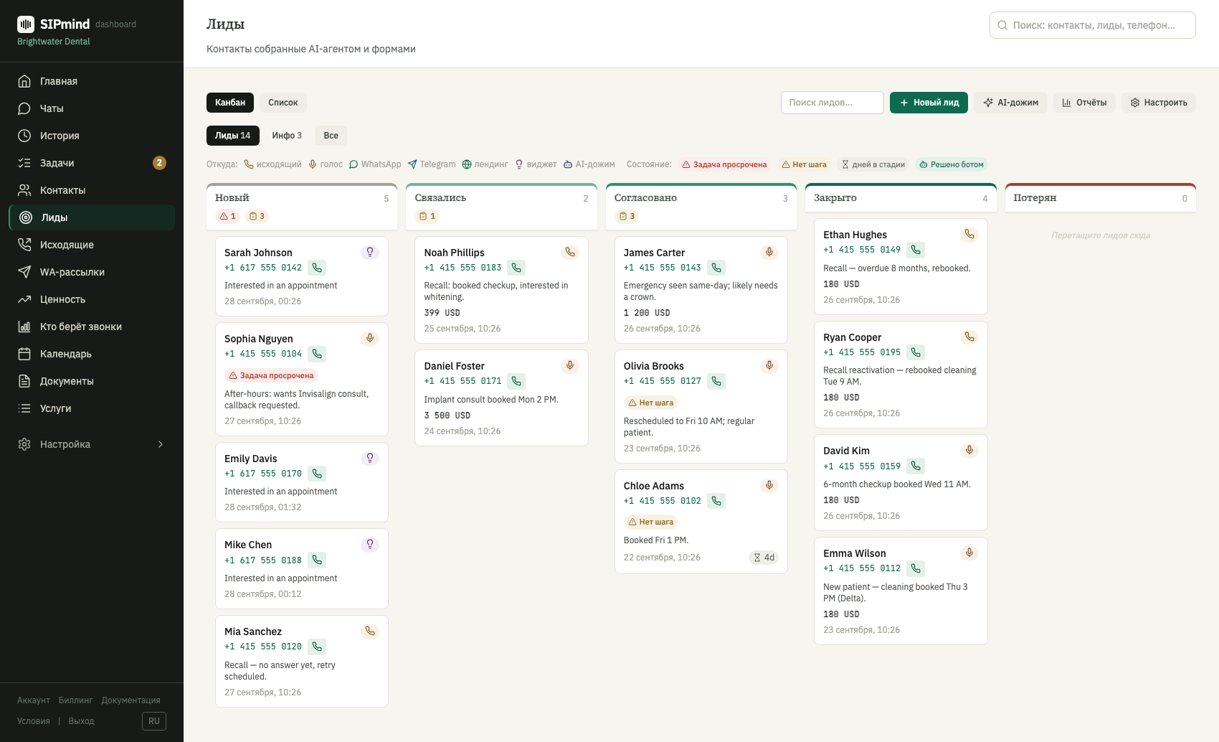Click the Выход logout link

click(81, 721)
